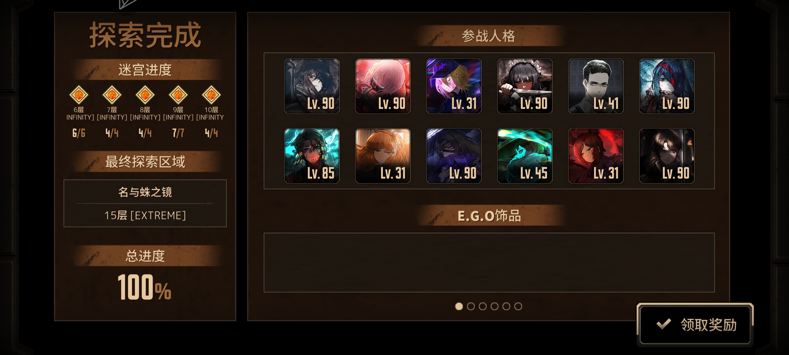Select the maid with knife Lv. 90 portrait
The height and width of the screenshot is (355, 789).
coord(525,86)
